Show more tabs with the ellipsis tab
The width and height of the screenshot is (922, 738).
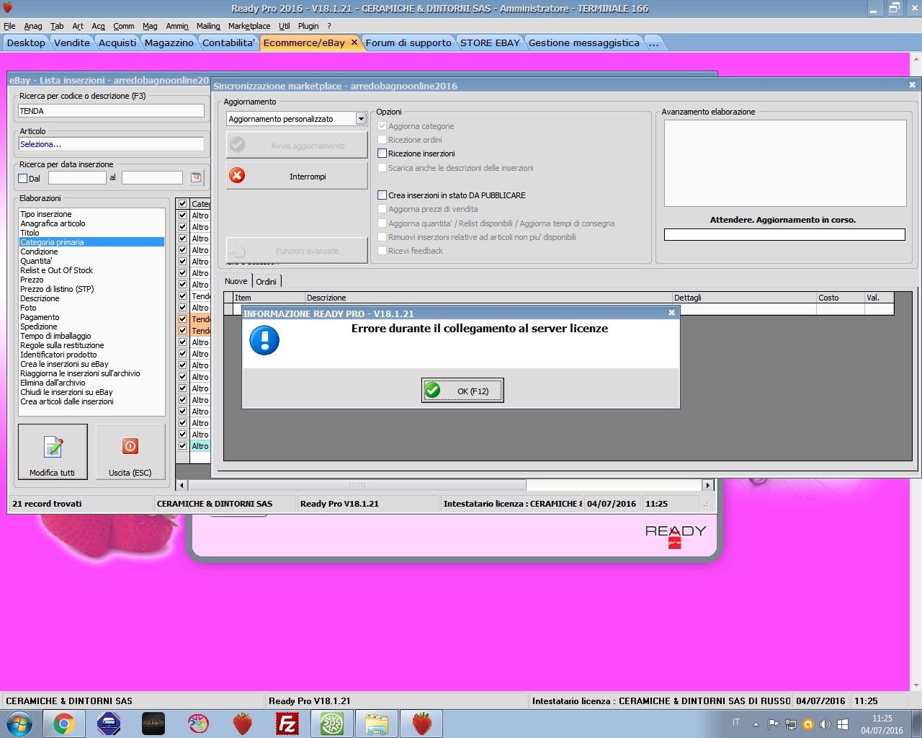tap(653, 43)
